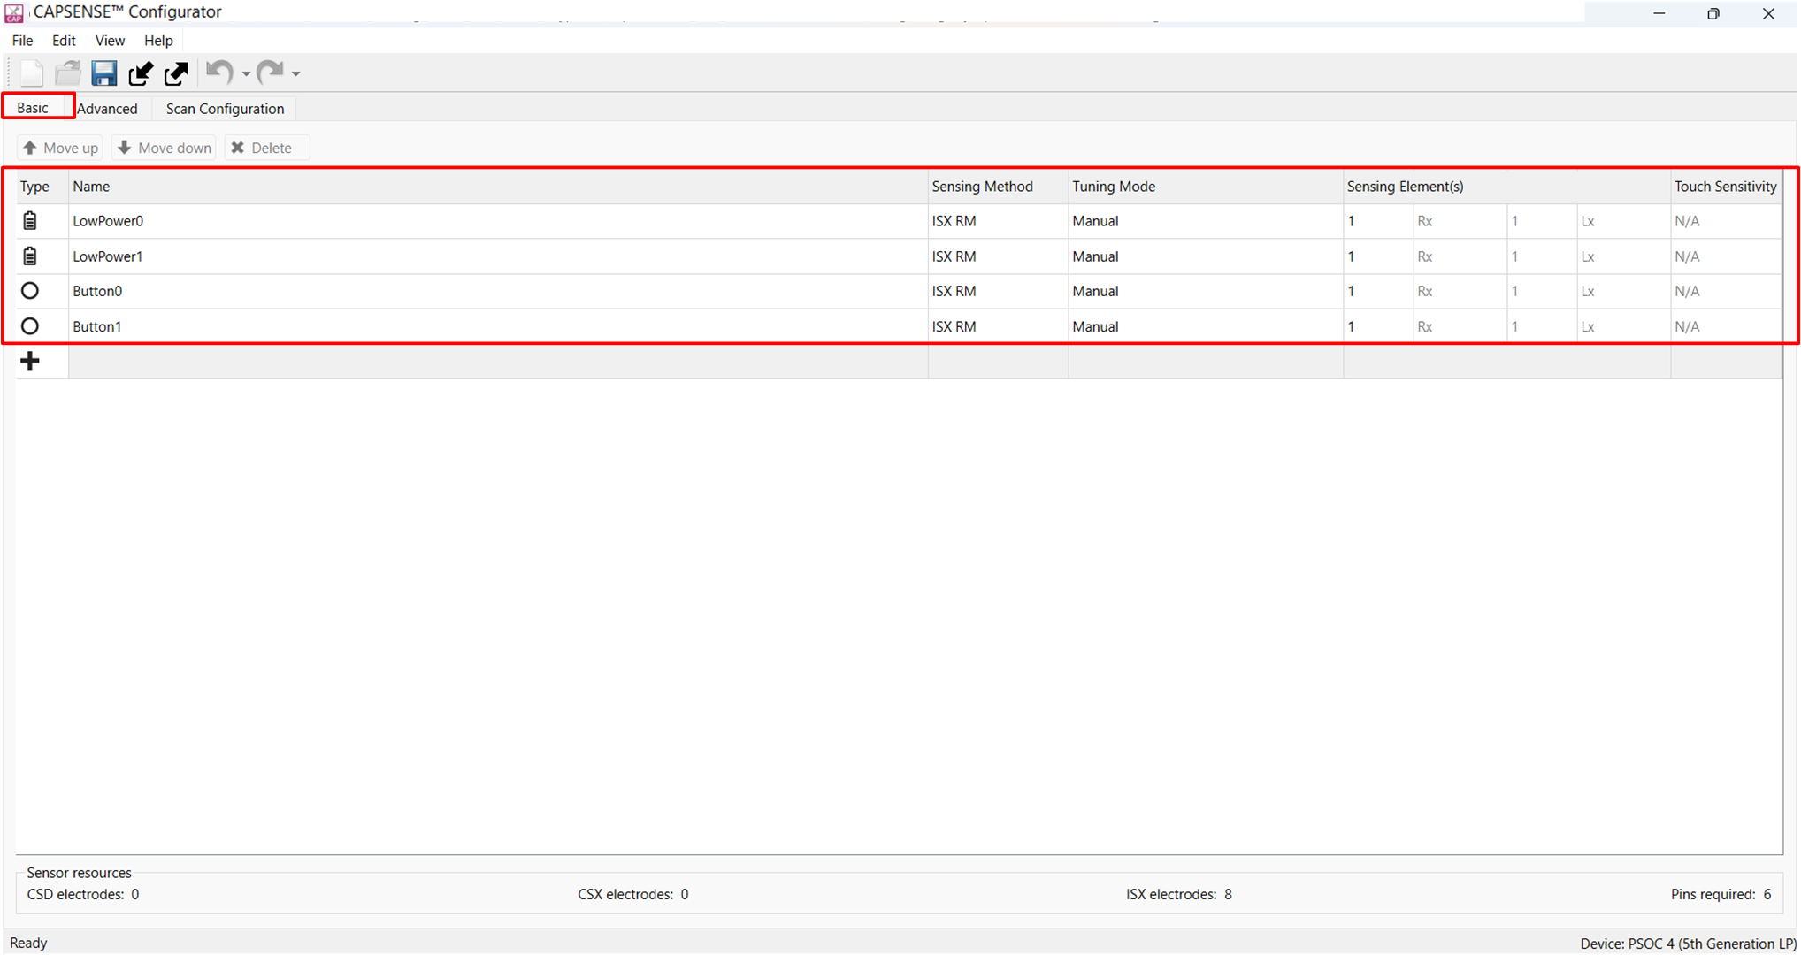This screenshot has height=955, width=1801.
Task: Open the Edit menu
Action: [64, 41]
